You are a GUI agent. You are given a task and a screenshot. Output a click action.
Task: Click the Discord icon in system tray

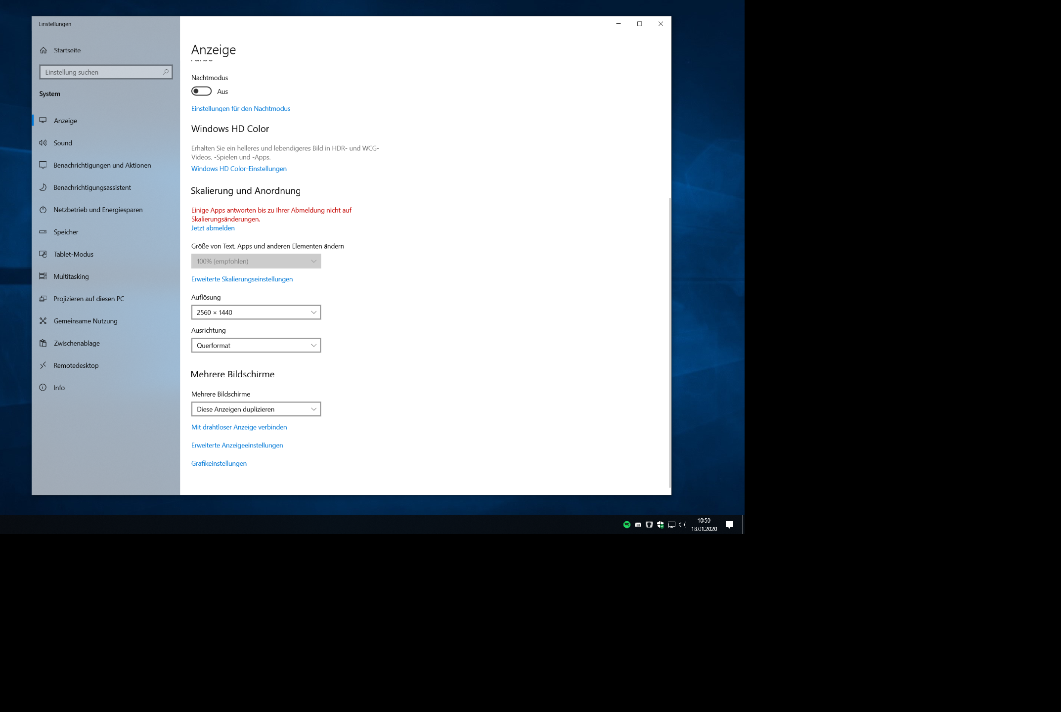[638, 525]
